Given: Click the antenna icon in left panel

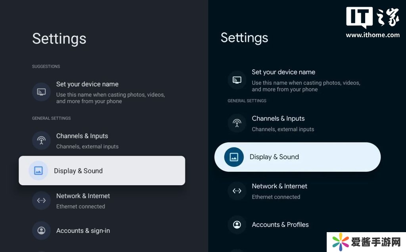Looking at the screenshot, I should pos(41,140).
